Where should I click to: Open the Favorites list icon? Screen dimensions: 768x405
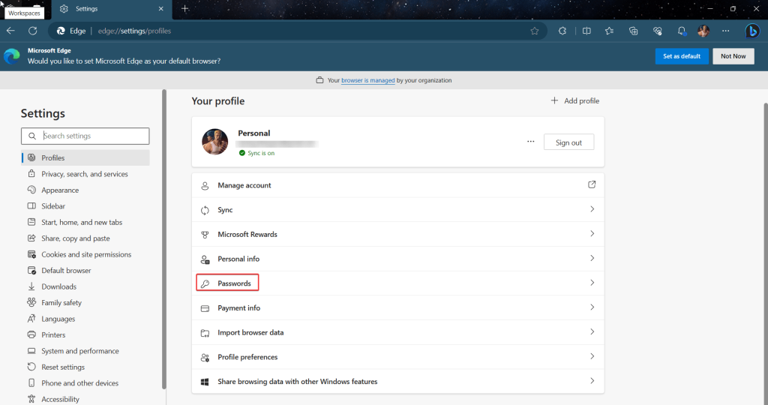coord(609,31)
